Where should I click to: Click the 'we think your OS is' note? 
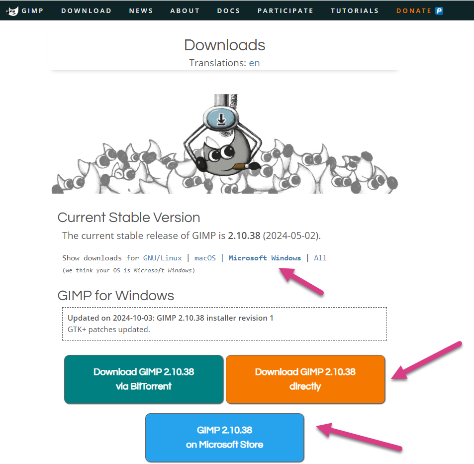coord(128,270)
